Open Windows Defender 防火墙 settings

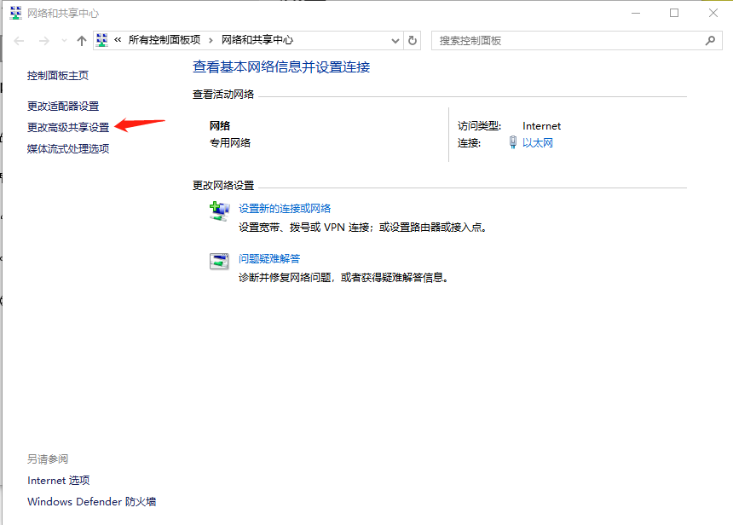[91, 501]
